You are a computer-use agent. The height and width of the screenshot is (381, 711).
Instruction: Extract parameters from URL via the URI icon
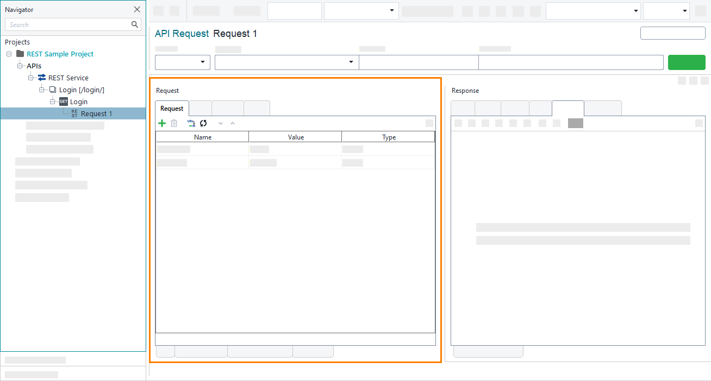(191, 123)
